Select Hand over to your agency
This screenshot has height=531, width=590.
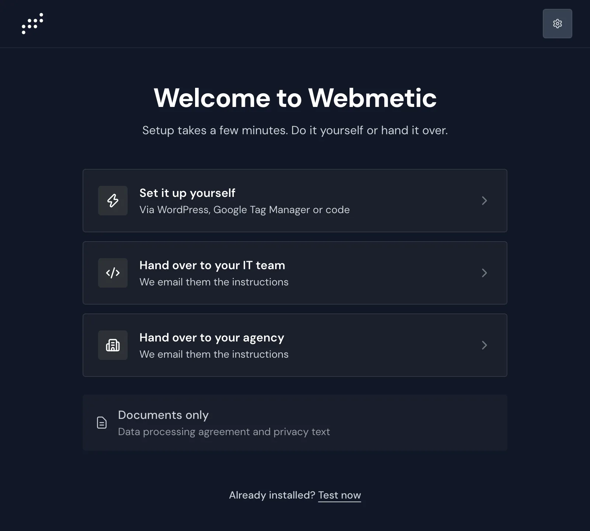(295, 345)
